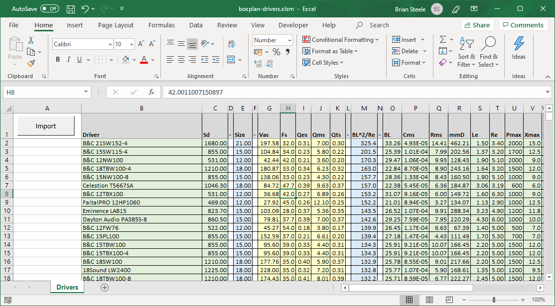Toggle Bold formatting
555x306 pixels.
pos(58,60)
